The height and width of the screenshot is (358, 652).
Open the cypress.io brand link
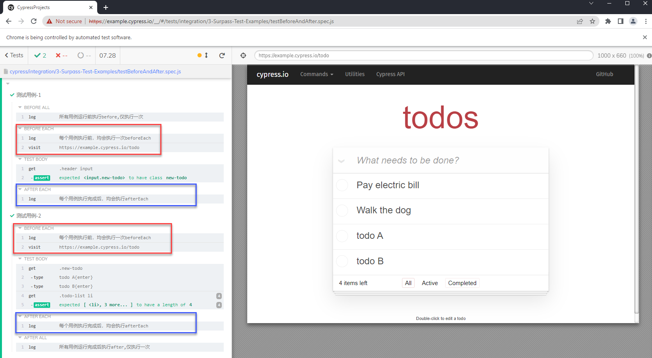point(272,74)
